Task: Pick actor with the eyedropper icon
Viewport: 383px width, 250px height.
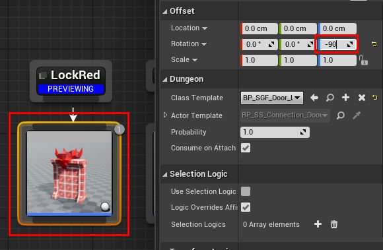Action: (x=357, y=115)
